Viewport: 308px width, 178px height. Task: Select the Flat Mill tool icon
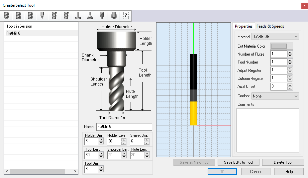click(18, 16)
